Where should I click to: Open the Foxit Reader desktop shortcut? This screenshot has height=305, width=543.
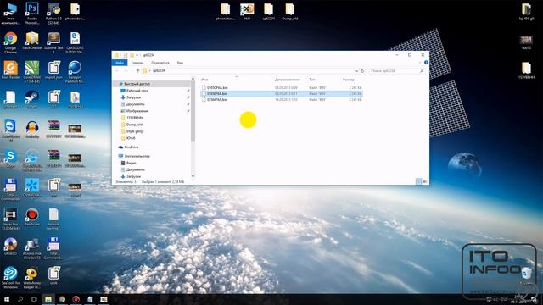(x=10, y=70)
